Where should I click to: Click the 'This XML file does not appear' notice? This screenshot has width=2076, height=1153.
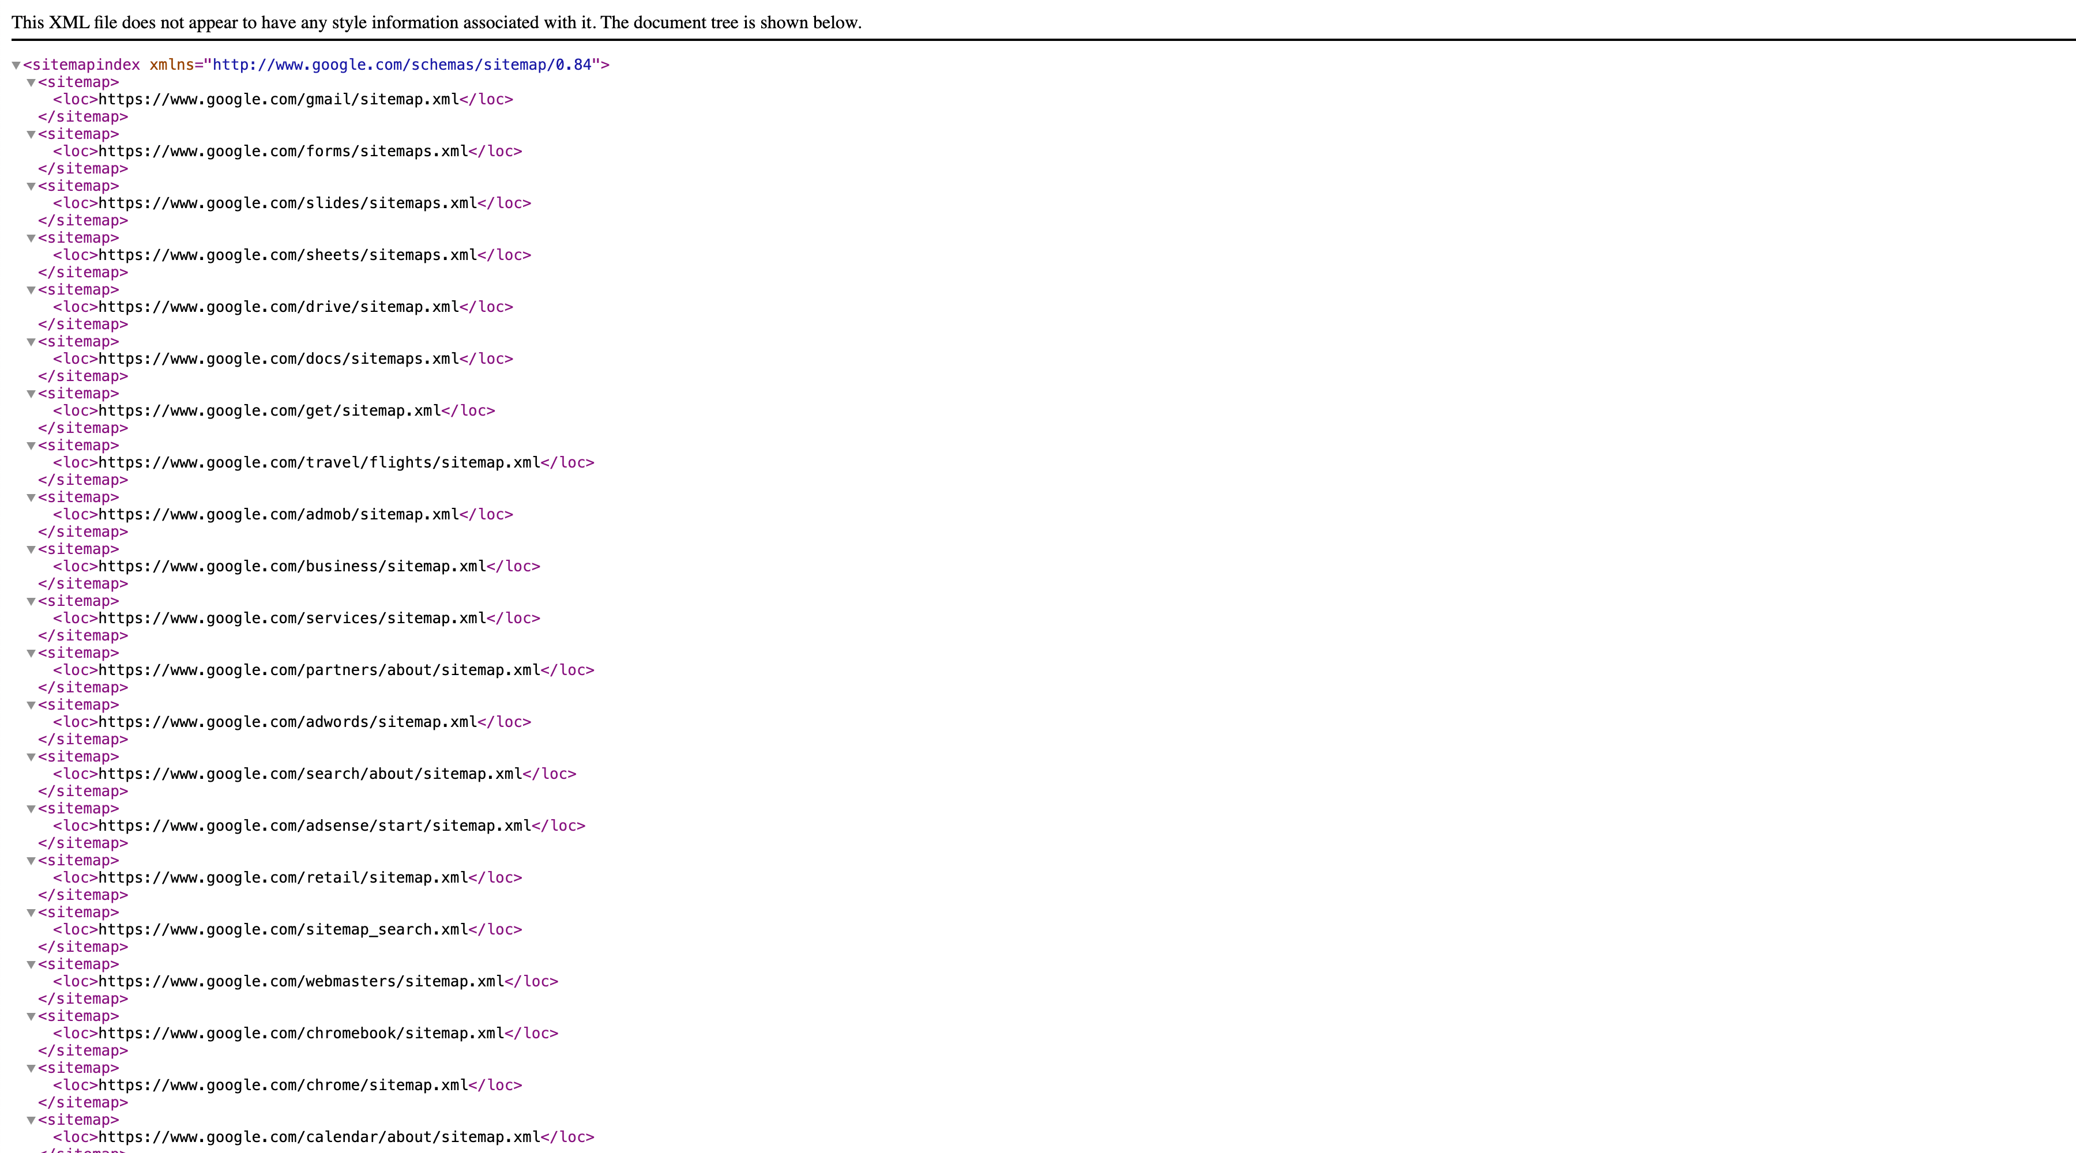click(x=437, y=22)
